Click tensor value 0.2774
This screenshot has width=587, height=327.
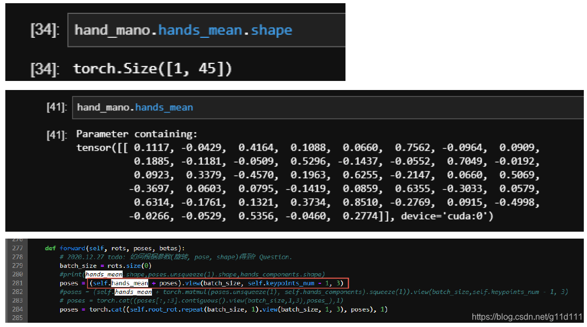[360, 216]
